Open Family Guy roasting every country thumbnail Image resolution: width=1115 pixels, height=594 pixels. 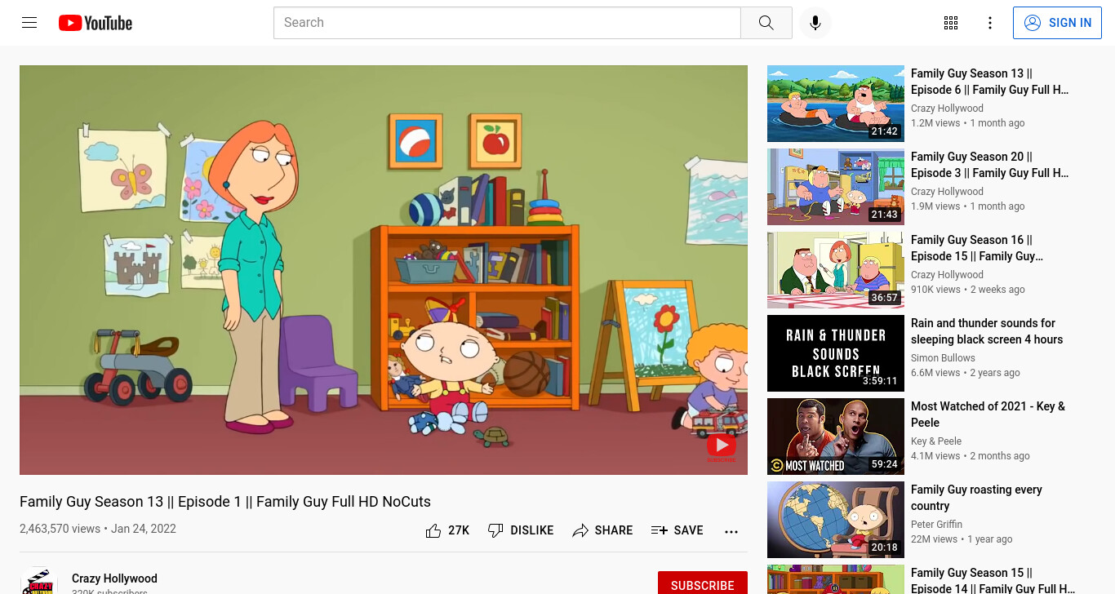point(836,520)
